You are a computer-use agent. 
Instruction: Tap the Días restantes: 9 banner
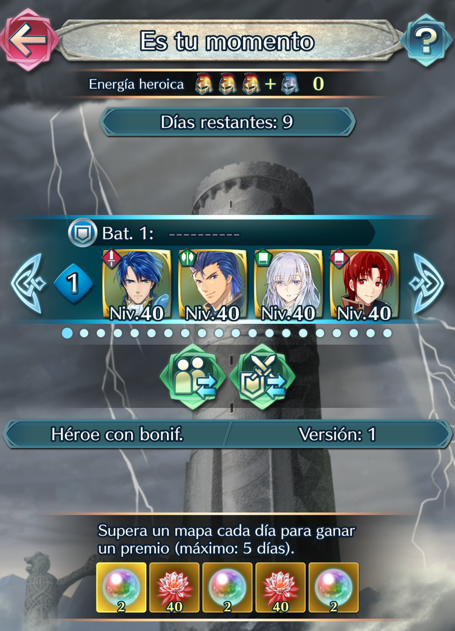click(227, 122)
